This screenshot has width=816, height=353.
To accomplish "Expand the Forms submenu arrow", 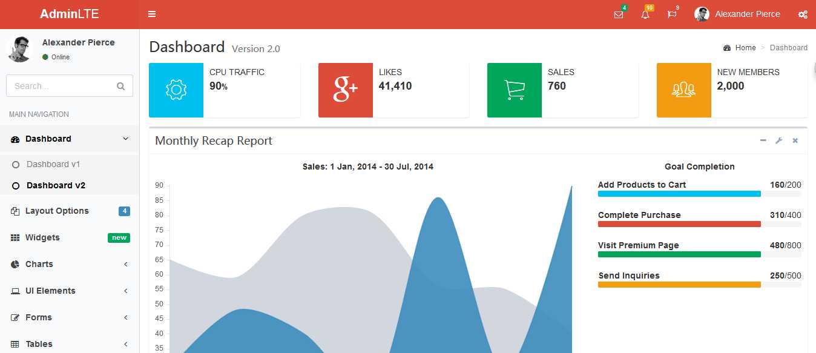I will [x=126, y=317].
